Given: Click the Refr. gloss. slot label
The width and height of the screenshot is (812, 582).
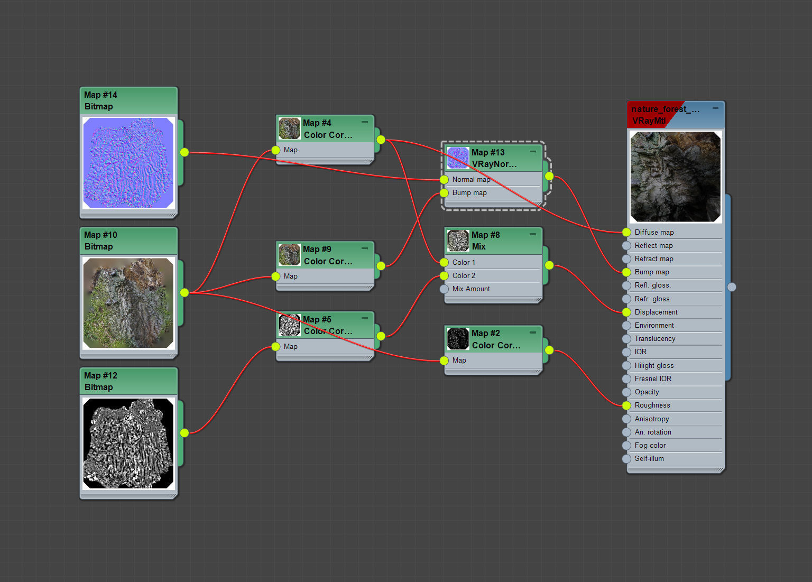Looking at the screenshot, I should [653, 299].
